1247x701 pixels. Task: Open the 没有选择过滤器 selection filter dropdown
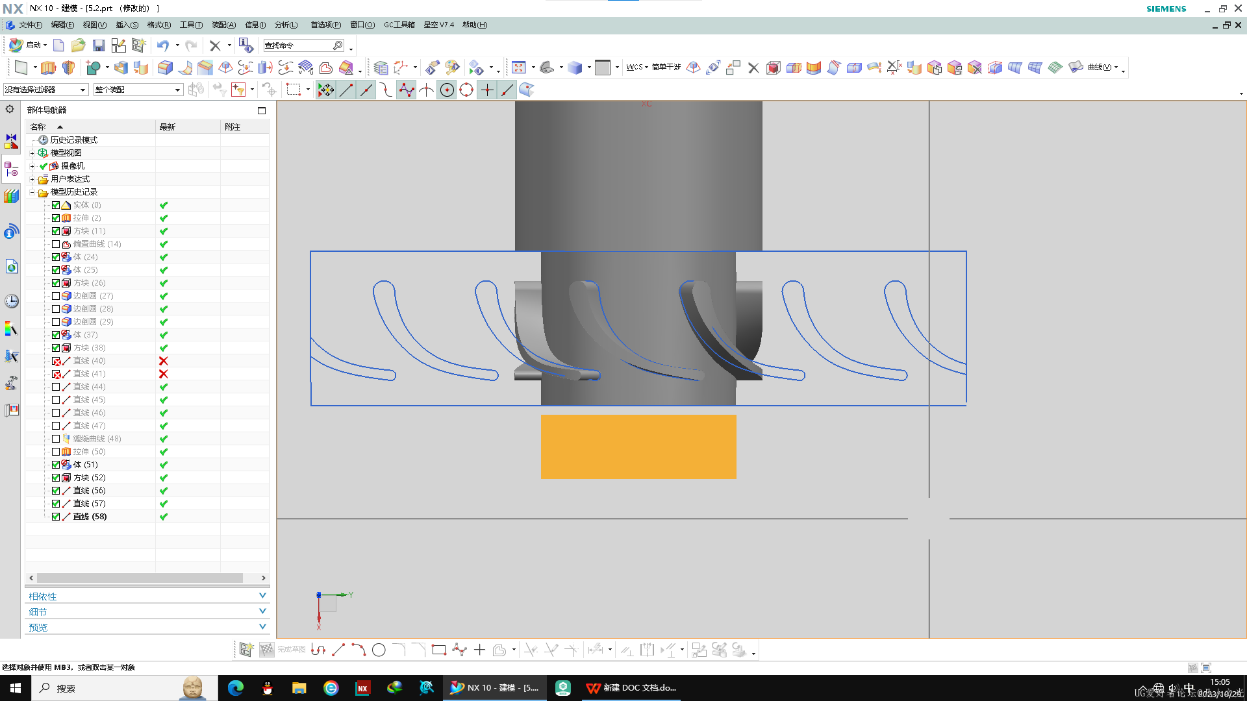point(45,90)
